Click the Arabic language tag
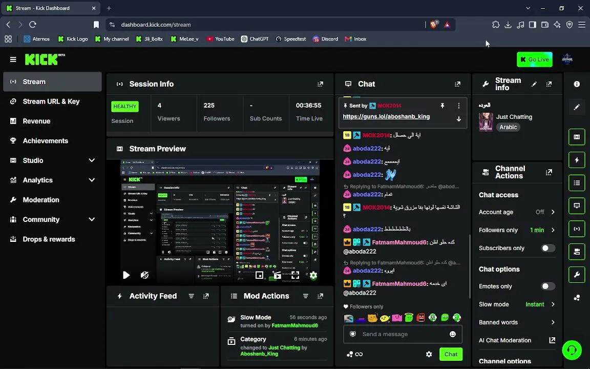Screen dimensions: 590x369 point(508,127)
